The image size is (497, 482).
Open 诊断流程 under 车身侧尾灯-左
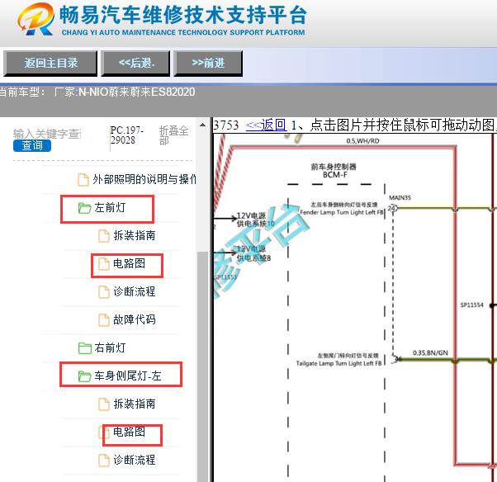coord(135,460)
